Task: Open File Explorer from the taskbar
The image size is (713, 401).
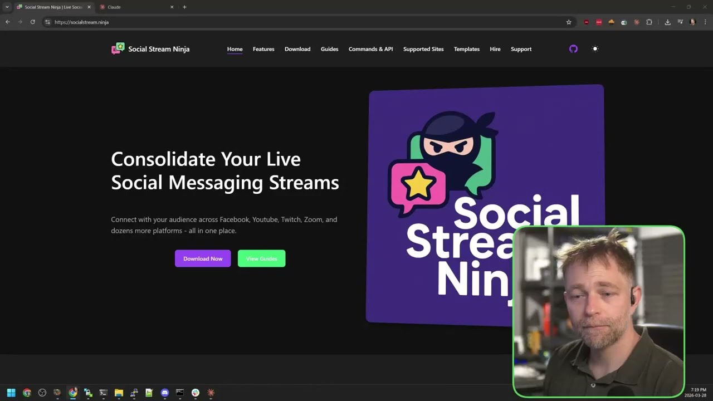Action: (119, 393)
